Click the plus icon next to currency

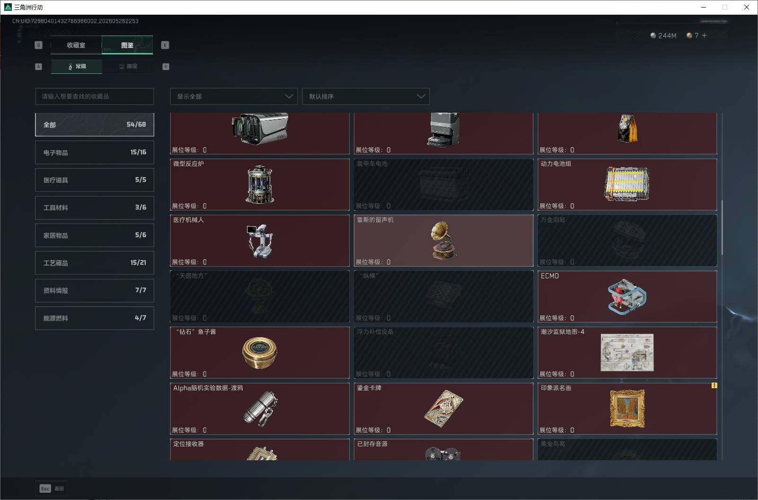click(x=704, y=36)
